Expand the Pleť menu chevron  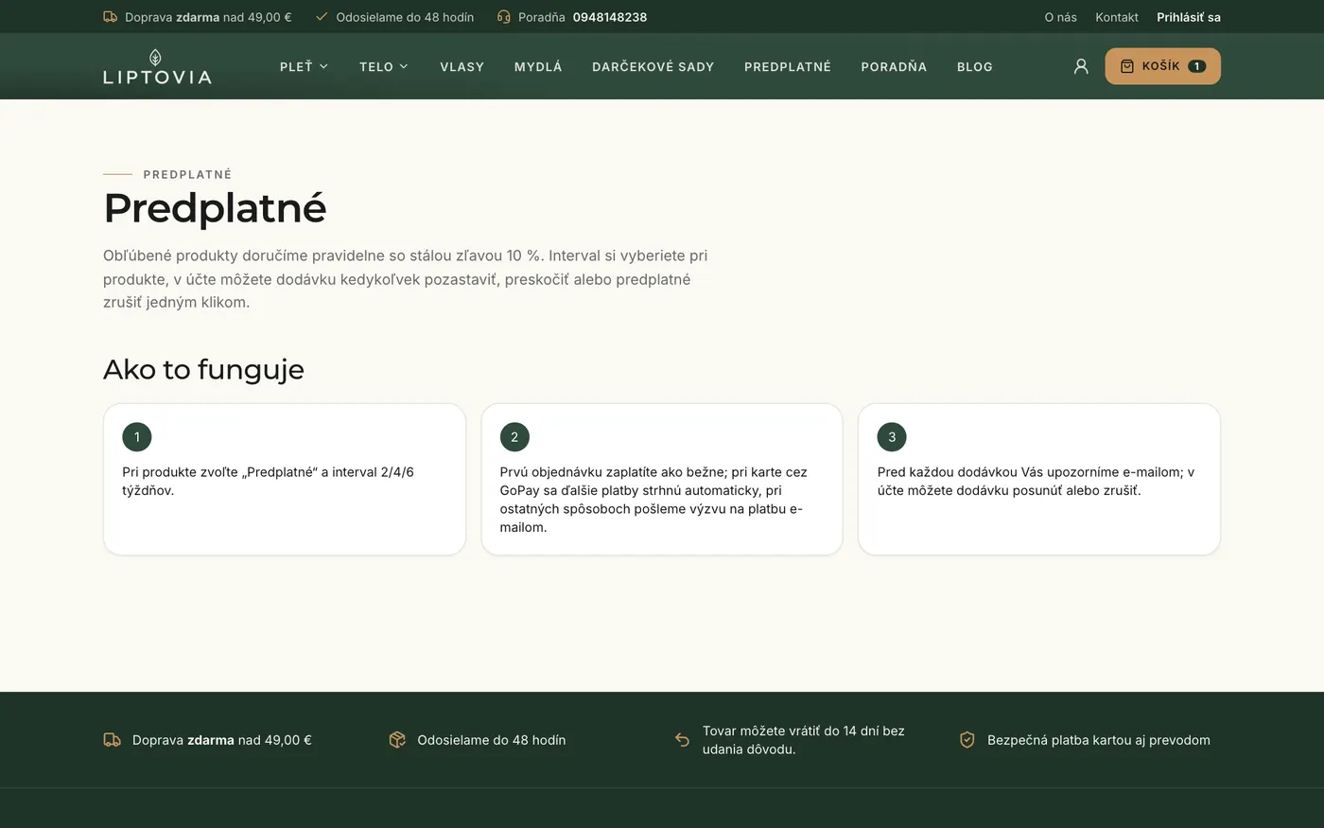(x=323, y=66)
